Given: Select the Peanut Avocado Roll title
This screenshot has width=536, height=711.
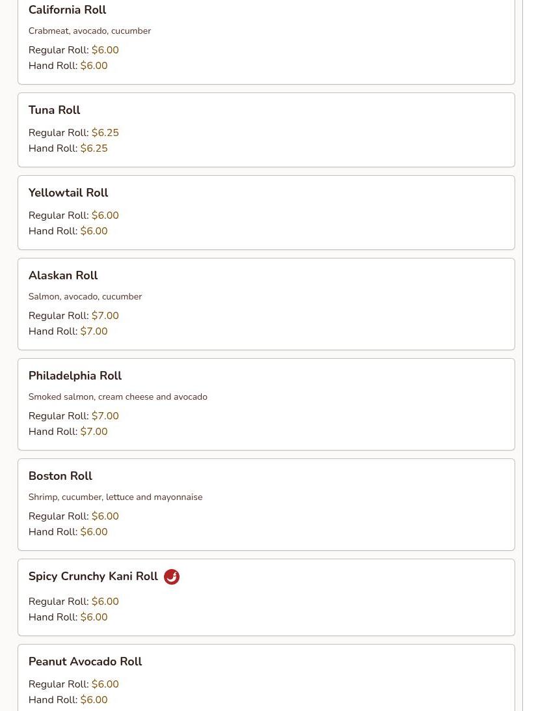Looking at the screenshot, I should point(85,662).
